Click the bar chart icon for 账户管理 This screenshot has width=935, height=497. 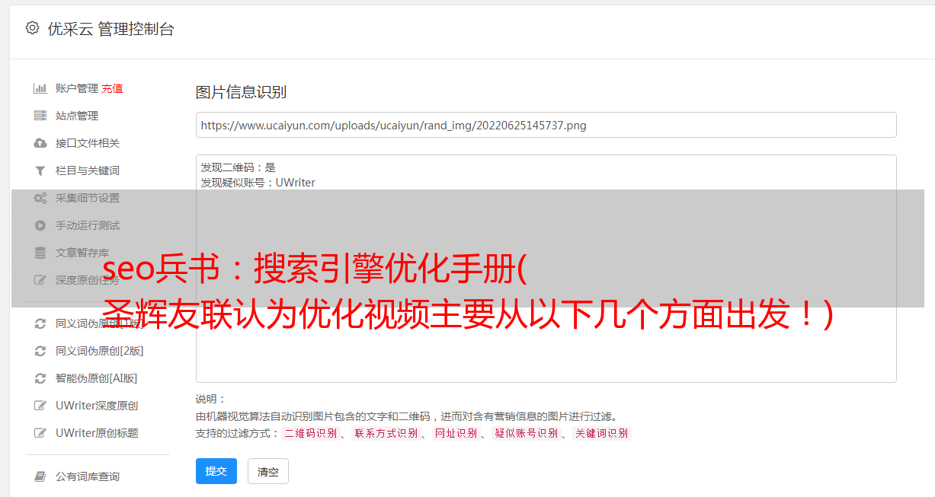coord(40,88)
